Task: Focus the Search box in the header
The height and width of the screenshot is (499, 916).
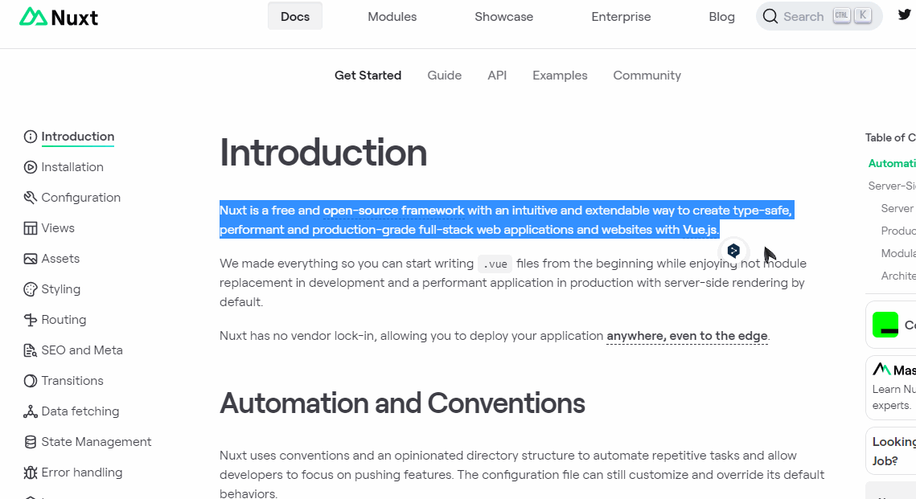Action: coord(819,16)
